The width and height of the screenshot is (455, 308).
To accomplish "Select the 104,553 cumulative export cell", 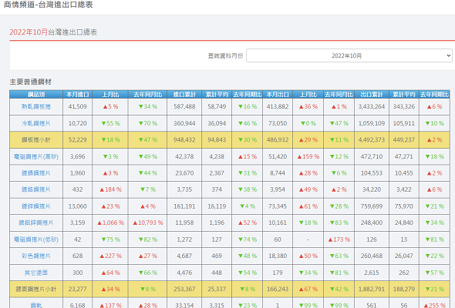I will 372,173.
